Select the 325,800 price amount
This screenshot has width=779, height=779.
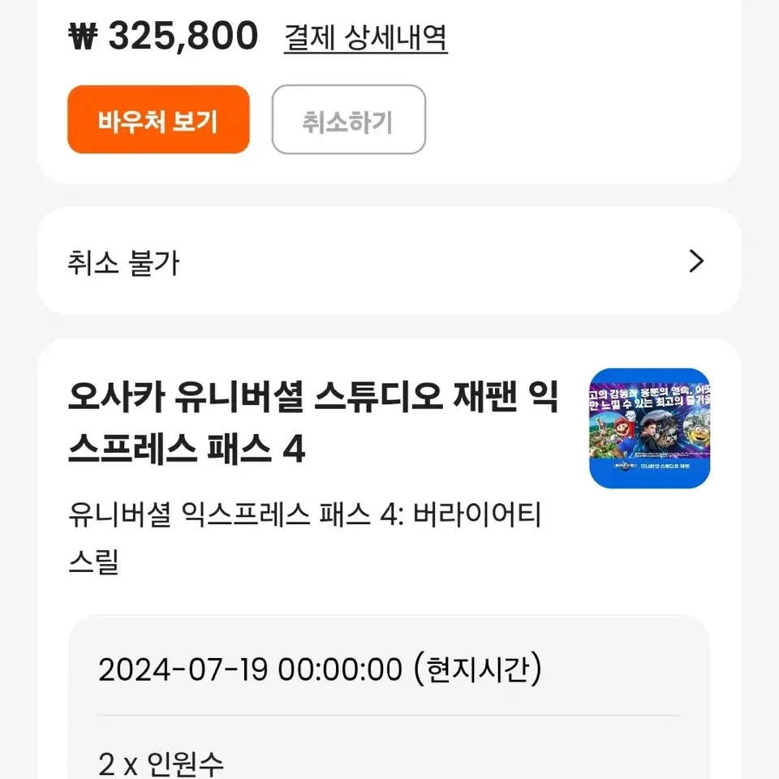[183, 36]
